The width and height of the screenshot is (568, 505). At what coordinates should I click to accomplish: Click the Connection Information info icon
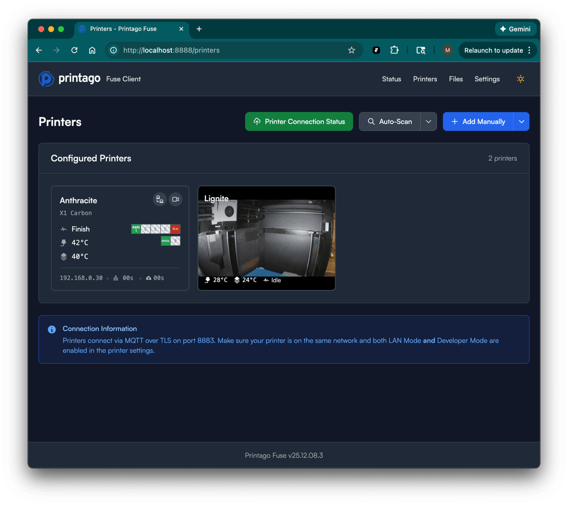(x=52, y=329)
